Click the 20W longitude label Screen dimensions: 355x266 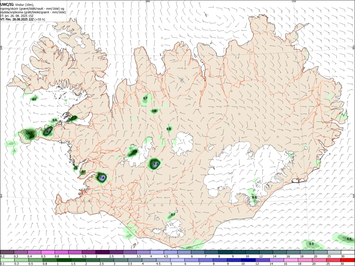[148, 1]
